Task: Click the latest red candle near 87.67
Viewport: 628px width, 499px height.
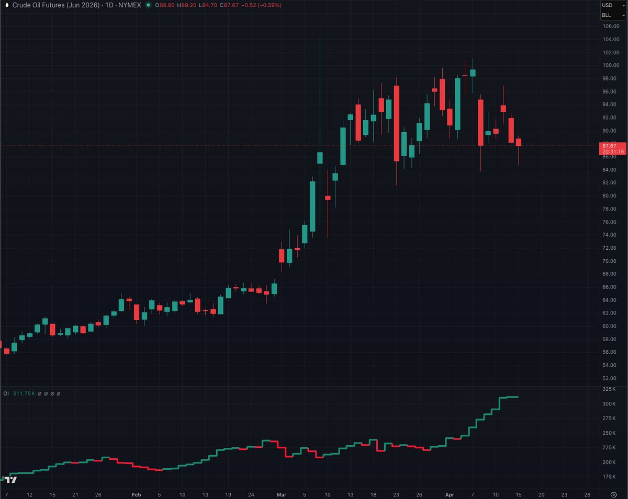Action: coord(519,142)
